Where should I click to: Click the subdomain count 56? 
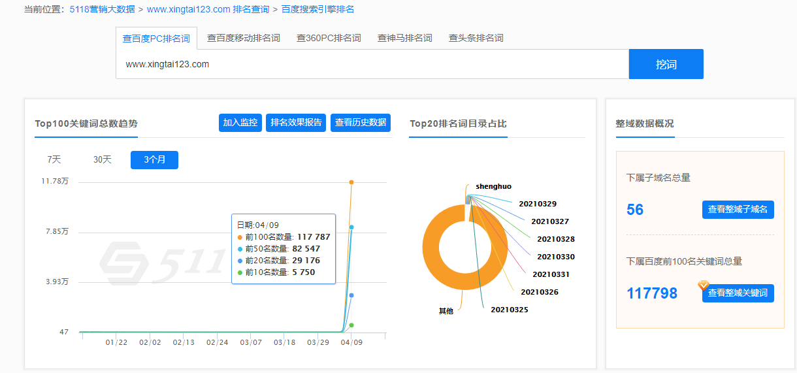pos(635,210)
